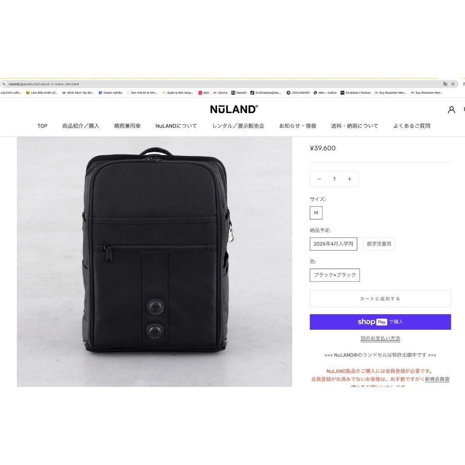
Task: Select the ブラック×ブラック color option
Action: point(335,275)
